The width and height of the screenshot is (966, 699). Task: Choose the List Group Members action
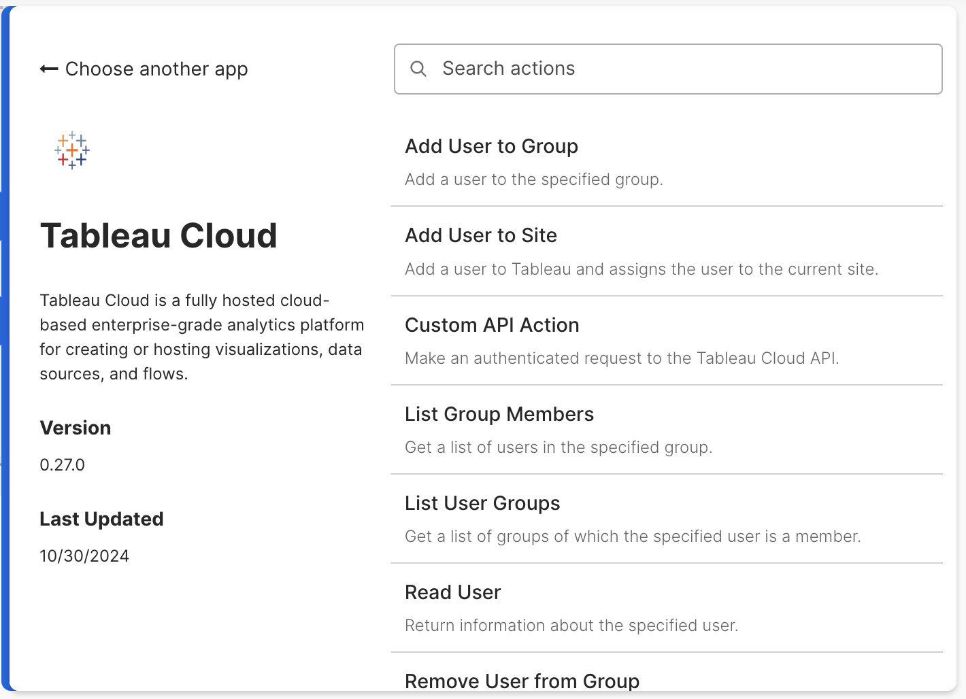point(499,414)
